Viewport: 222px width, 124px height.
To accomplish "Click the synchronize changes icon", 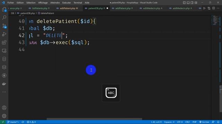I will [23, 122].
